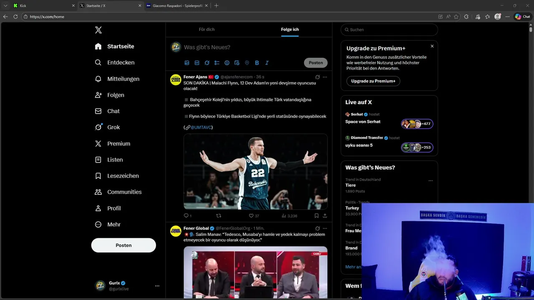Click the small Posten button in composer

(x=316, y=63)
